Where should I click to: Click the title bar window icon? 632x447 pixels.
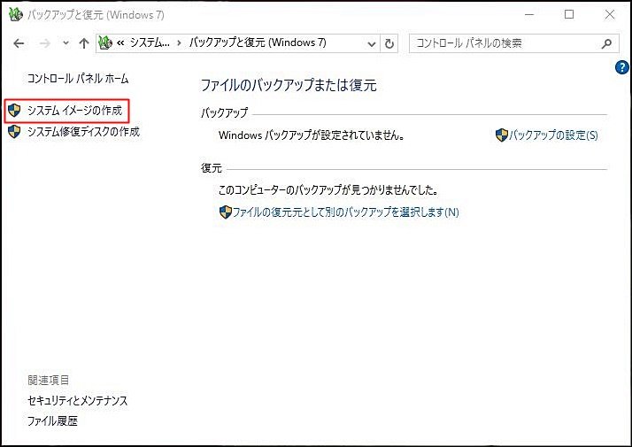pyautogui.click(x=16, y=15)
